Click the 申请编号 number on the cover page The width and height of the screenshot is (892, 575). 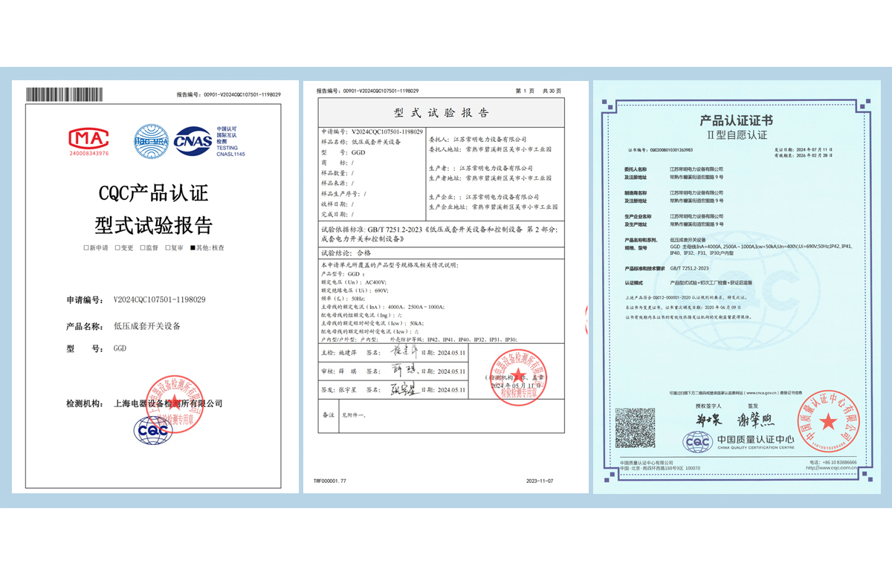[x=159, y=299]
